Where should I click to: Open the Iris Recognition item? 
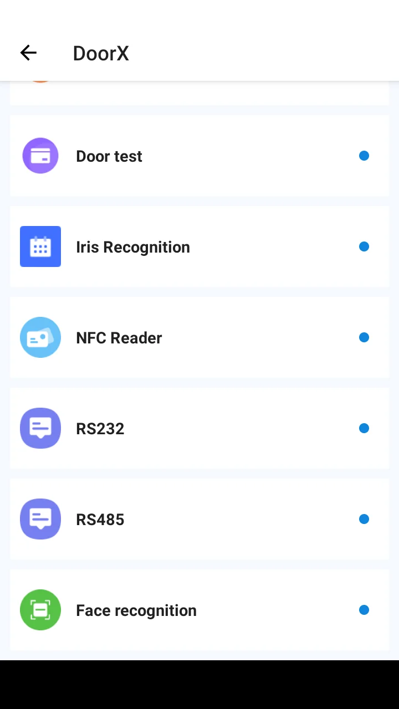pyautogui.click(x=199, y=246)
